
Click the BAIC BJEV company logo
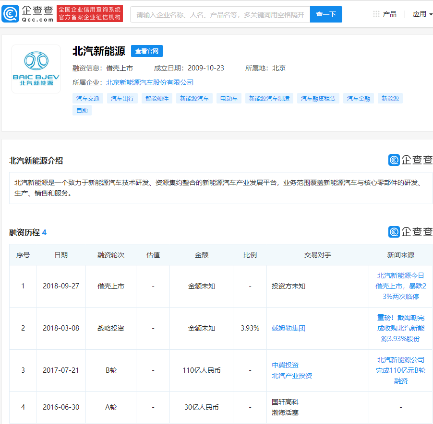coord(36,69)
